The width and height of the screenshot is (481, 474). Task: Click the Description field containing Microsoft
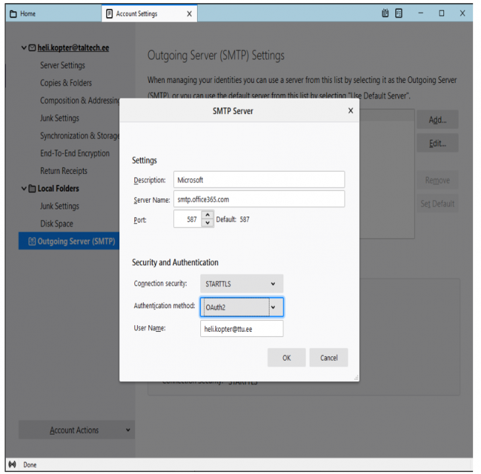(x=259, y=180)
